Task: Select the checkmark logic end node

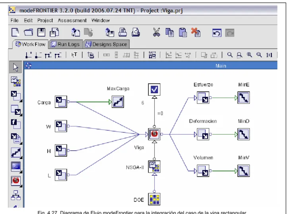Action: tap(154, 90)
